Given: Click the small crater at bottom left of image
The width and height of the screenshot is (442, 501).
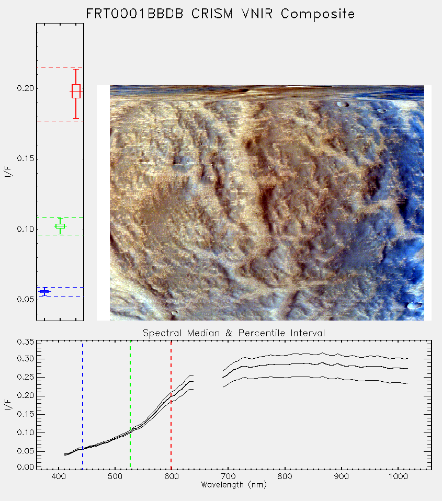Looking at the screenshot, I should [x=175, y=313].
